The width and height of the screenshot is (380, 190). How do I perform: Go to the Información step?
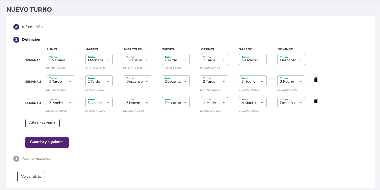[x=32, y=27]
